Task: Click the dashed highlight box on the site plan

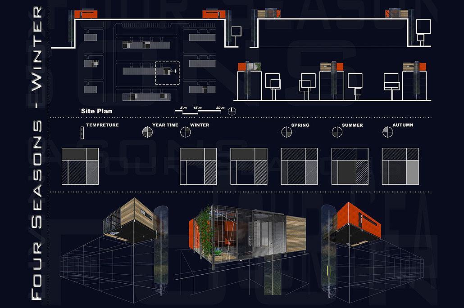Action: click(x=168, y=73)
